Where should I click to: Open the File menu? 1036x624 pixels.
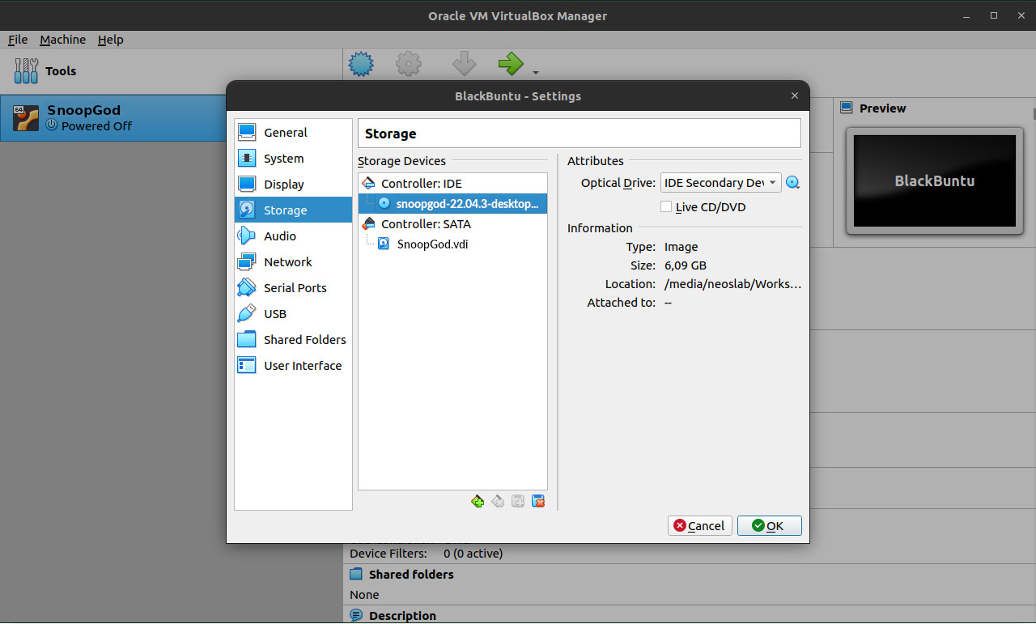18,40
